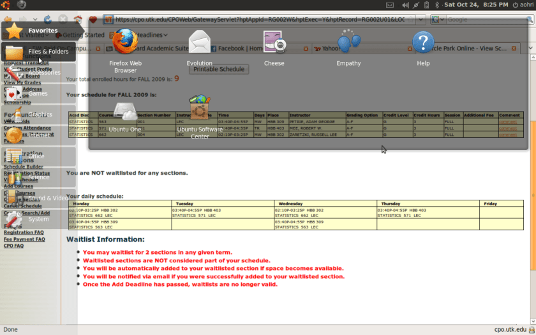Screen dimensions: 536x335
Task: Click Firefox Reload page button
Action: coord(48,20)
